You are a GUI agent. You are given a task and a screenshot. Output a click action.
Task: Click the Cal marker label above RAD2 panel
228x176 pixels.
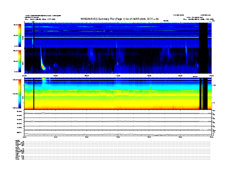click(x=33, y=22)
